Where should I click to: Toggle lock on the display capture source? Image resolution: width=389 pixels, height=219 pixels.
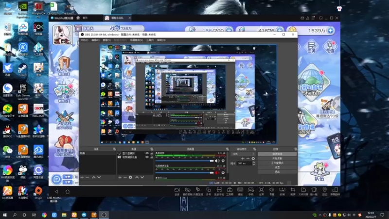(152, 153)
